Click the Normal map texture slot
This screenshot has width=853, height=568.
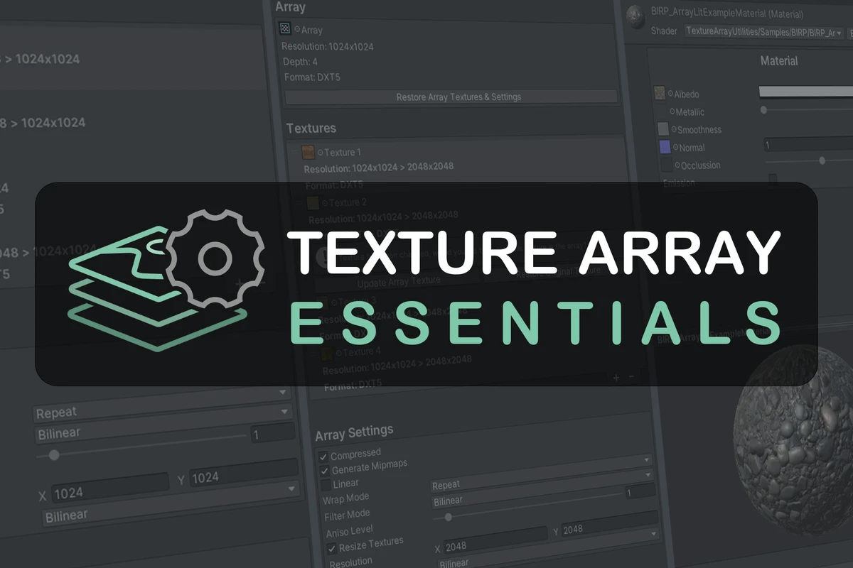point(665,147)
